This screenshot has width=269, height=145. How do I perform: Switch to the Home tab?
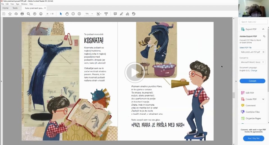pos(6,8)
